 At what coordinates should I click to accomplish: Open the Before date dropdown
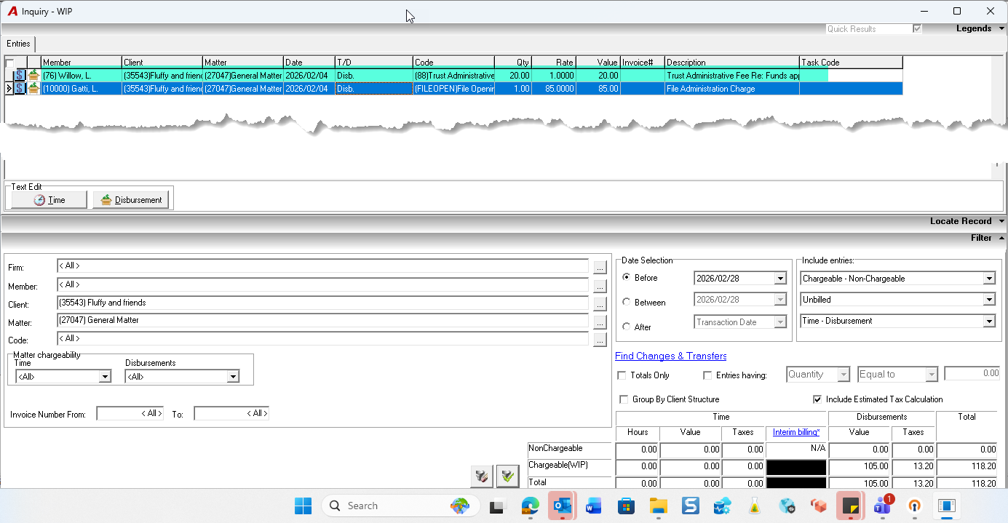pos(780,279)
